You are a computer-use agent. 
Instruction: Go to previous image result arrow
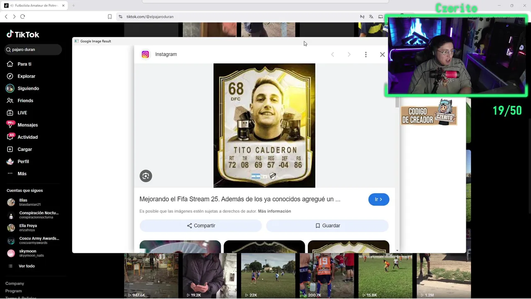coord(332,54)
